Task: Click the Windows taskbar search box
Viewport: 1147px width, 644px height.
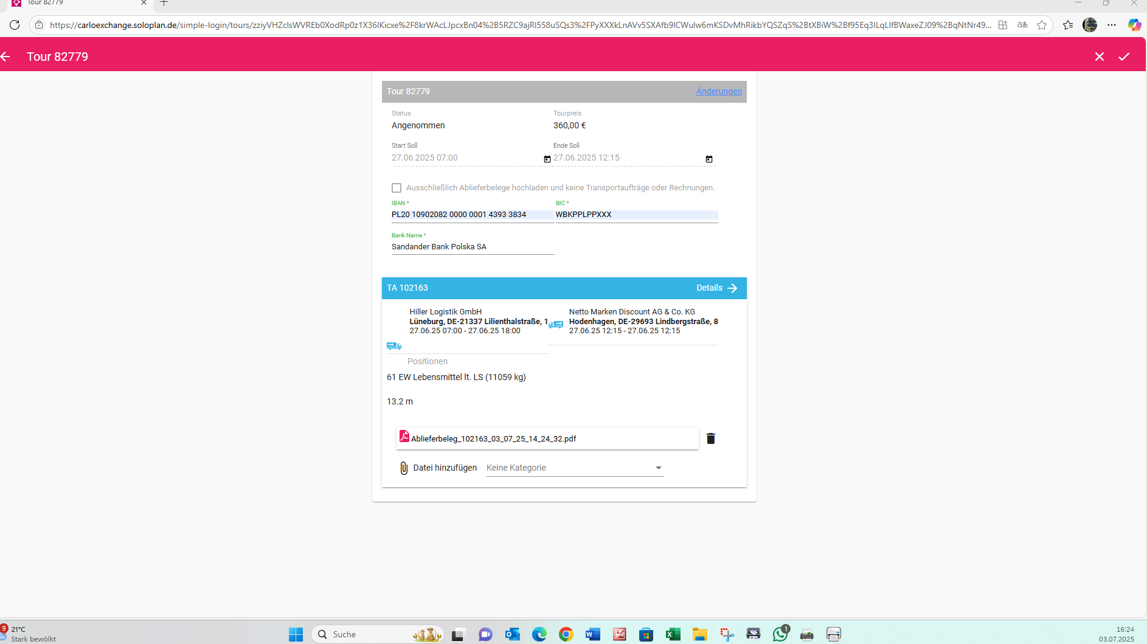Action: pyautogui.click(x=377, y=634)
